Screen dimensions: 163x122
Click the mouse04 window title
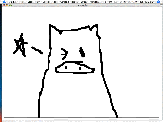83,5
